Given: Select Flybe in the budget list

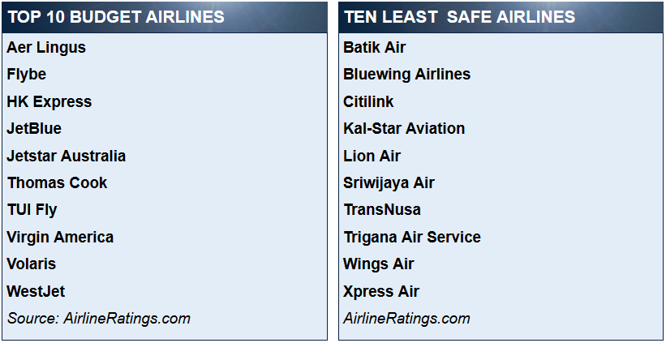Looking at the screenshot, I should (x=26, y=75).
